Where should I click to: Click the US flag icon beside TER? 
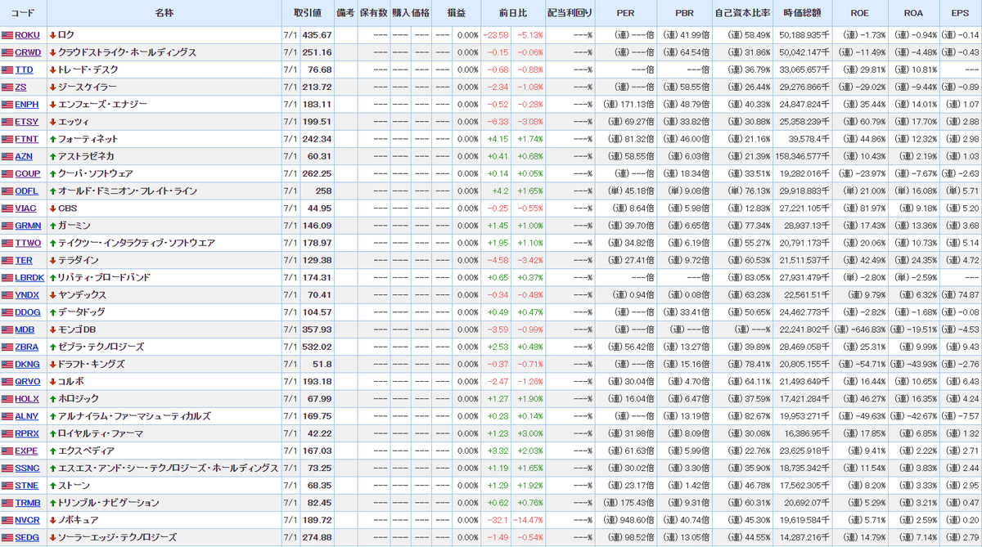(7, 260)
